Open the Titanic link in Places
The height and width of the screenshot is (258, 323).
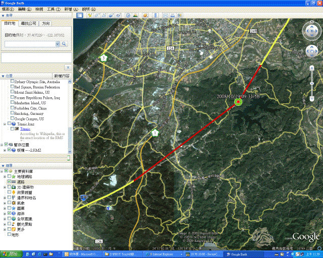coord(25,129)
